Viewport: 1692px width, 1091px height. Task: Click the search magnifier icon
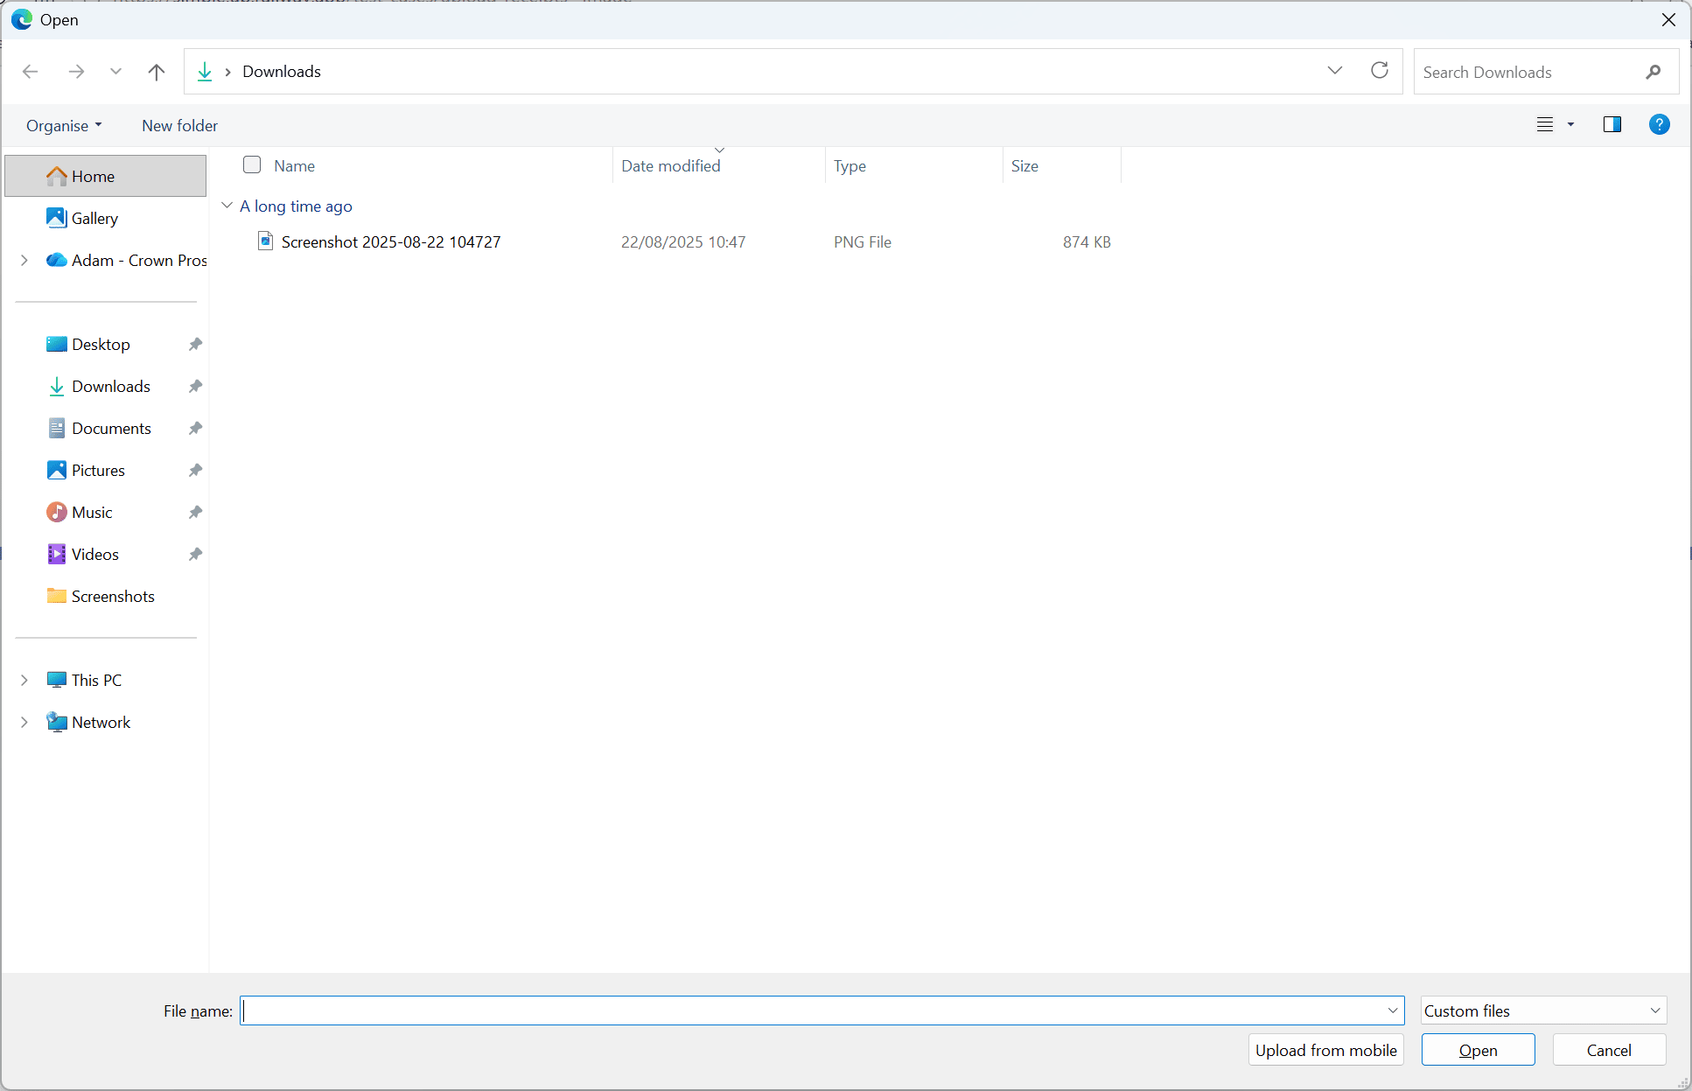click(1653, 73)
